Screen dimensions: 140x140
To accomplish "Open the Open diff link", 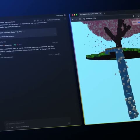I will tap(55, 43).
